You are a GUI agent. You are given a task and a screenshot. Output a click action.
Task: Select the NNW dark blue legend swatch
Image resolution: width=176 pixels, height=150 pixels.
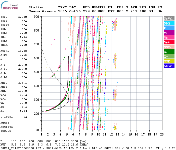click(x=169, y=66)
